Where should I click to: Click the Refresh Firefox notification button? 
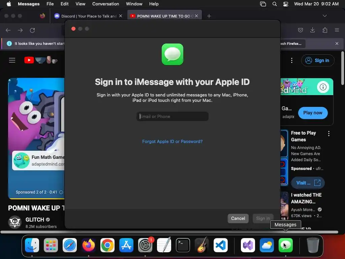pos(293,44)
